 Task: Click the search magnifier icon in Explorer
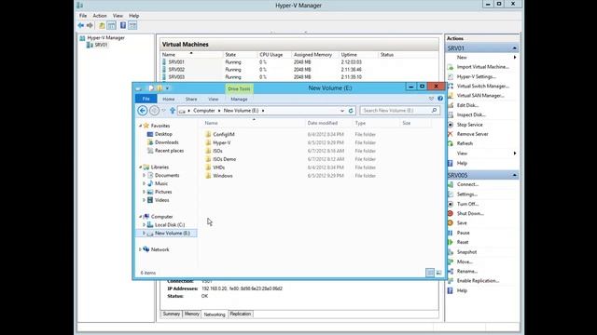(x=434, y=111)
